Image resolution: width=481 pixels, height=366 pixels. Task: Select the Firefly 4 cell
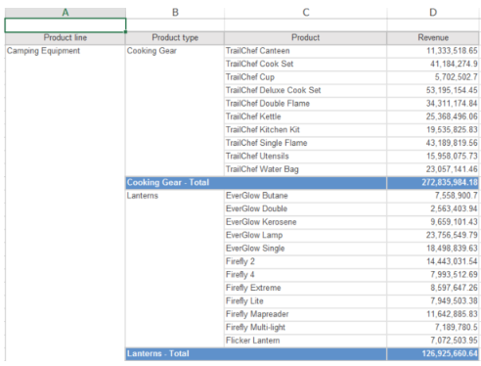coord(305,275)
